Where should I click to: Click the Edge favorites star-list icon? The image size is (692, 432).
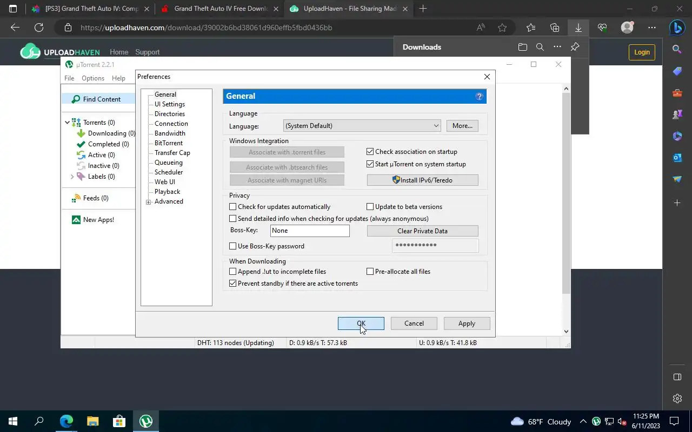(531, 28)
